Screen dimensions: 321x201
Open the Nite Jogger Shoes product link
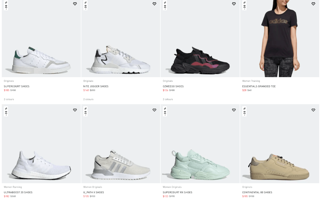96,86
